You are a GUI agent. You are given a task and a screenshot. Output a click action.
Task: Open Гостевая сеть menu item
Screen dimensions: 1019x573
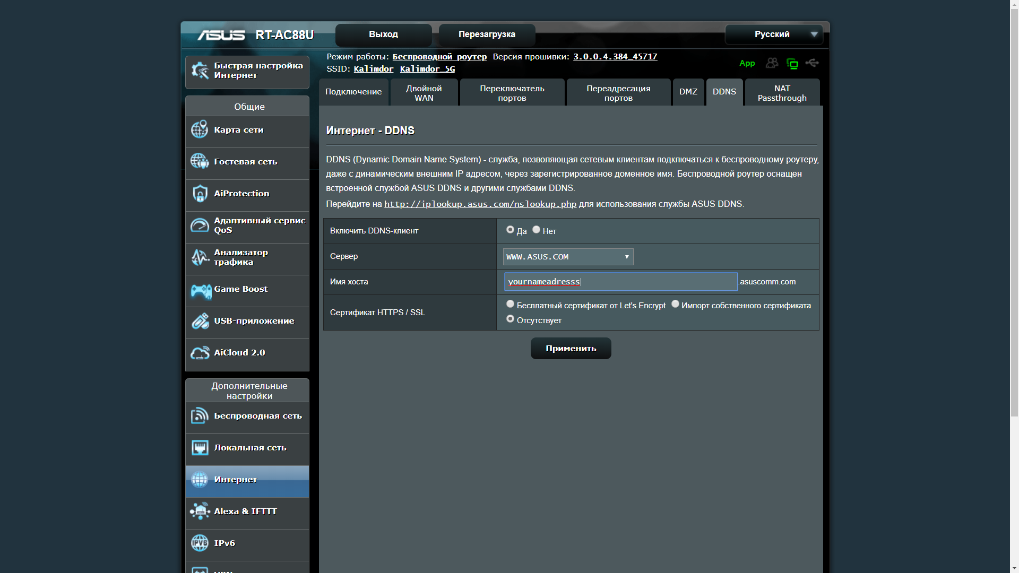247,163
